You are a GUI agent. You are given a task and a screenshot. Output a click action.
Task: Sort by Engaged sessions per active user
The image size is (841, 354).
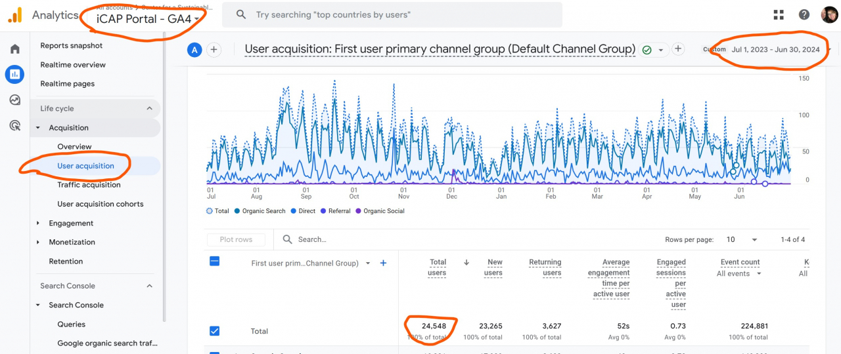(x=671, y=283)
